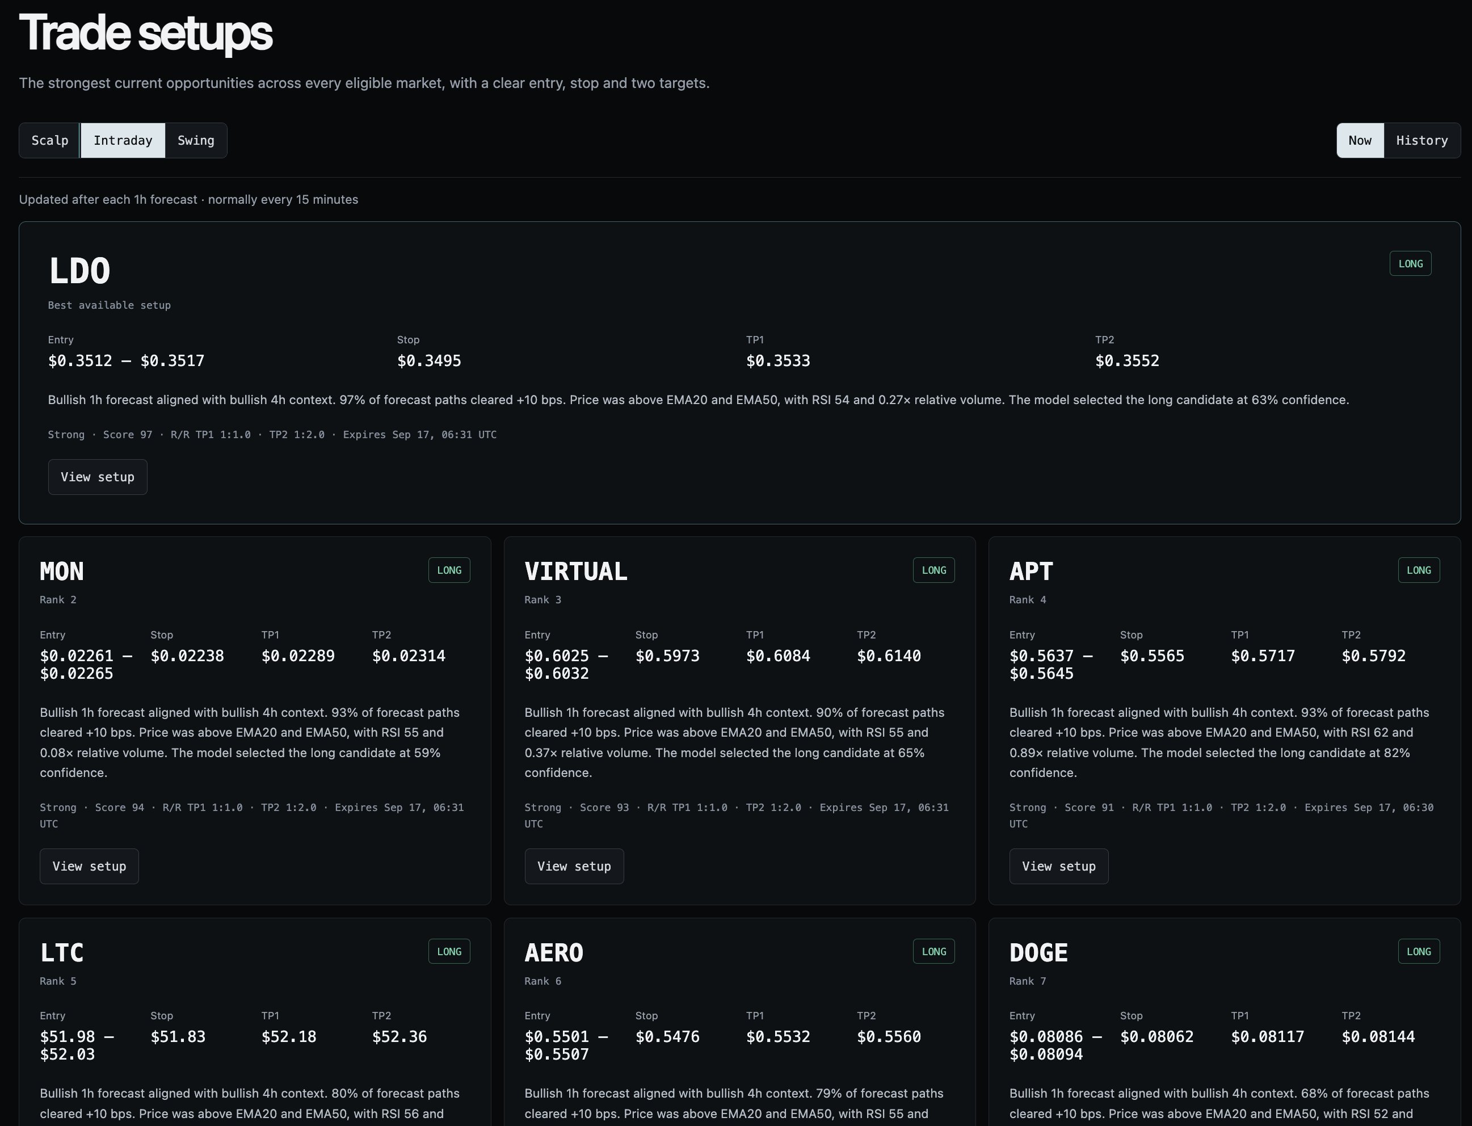This screenshot has height=1126, width=1472.
Task: Select the VIRTUAL ticker heading
Action: click(x=575, y=571)
